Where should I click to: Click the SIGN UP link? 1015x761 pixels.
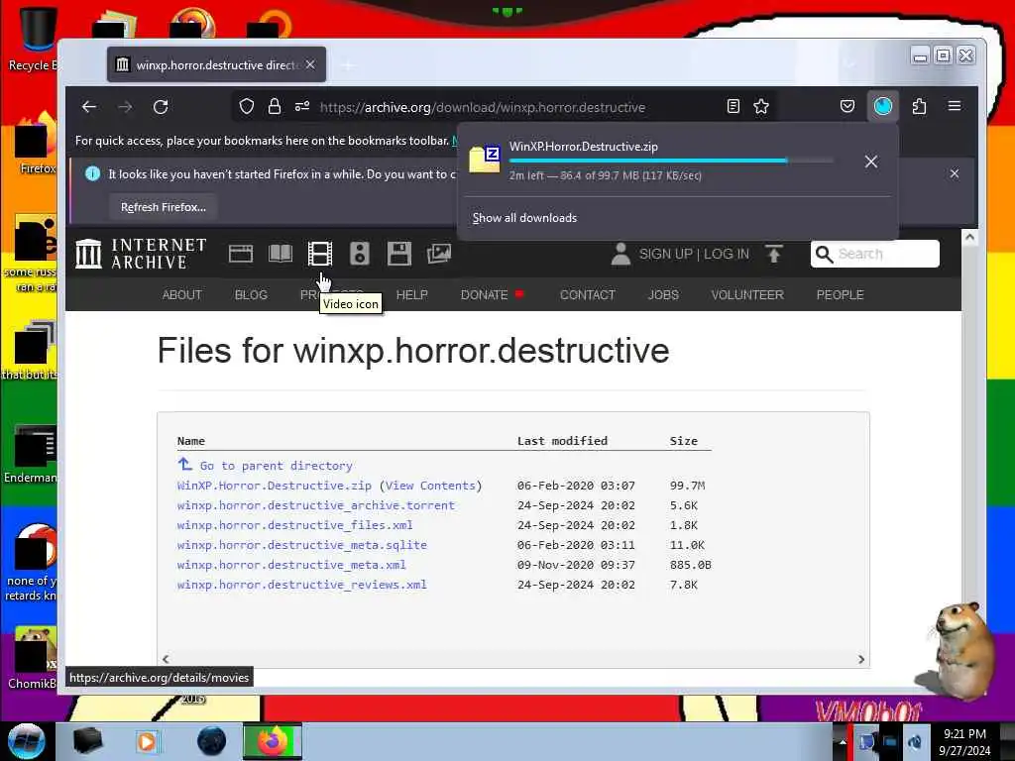click(665, 254)
